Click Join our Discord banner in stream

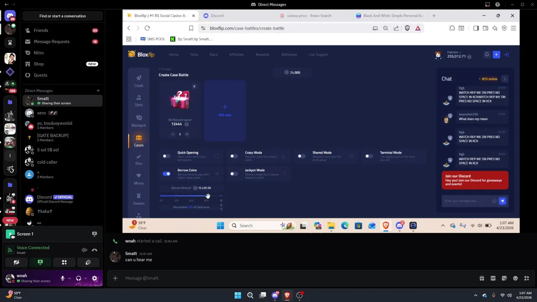475,180
